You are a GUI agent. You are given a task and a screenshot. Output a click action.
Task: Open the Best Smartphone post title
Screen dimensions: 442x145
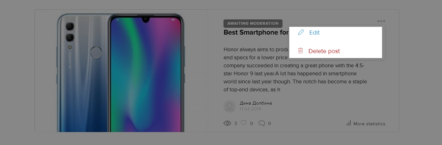point(256,32)
